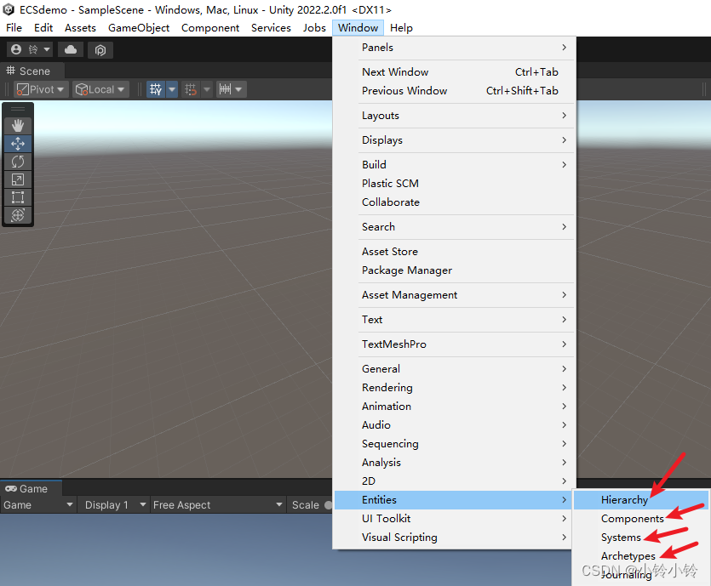711x586 pixels.
Task: Choose Previous Window menu entry
Action: click(455, 90)
